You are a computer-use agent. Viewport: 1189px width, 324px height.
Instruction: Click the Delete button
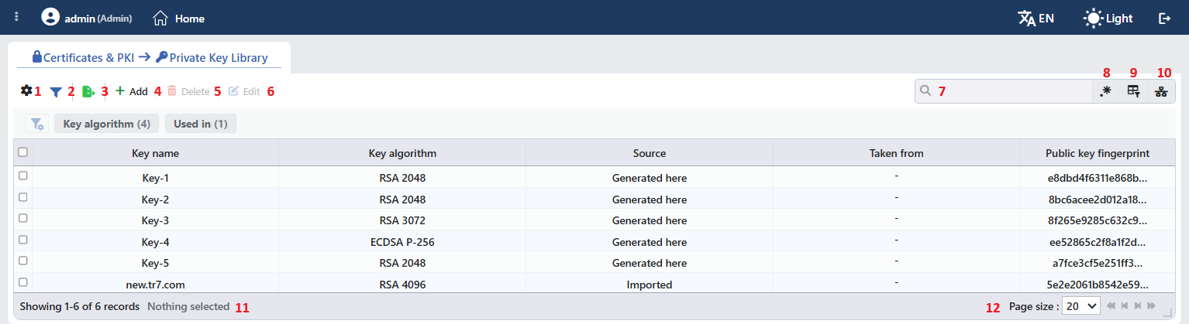coord(188,91)
